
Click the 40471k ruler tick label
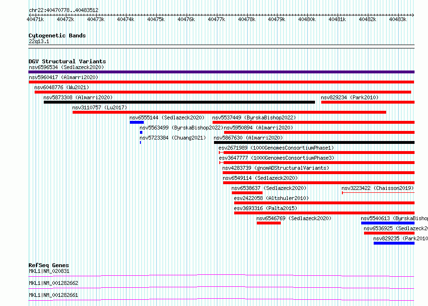[x=35, y=19]
